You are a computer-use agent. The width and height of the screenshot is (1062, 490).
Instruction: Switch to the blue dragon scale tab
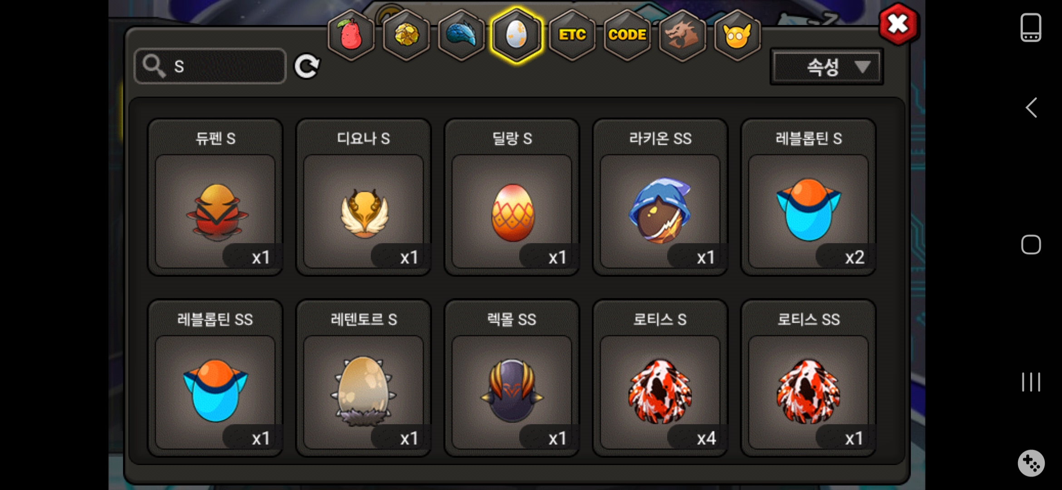461,35
